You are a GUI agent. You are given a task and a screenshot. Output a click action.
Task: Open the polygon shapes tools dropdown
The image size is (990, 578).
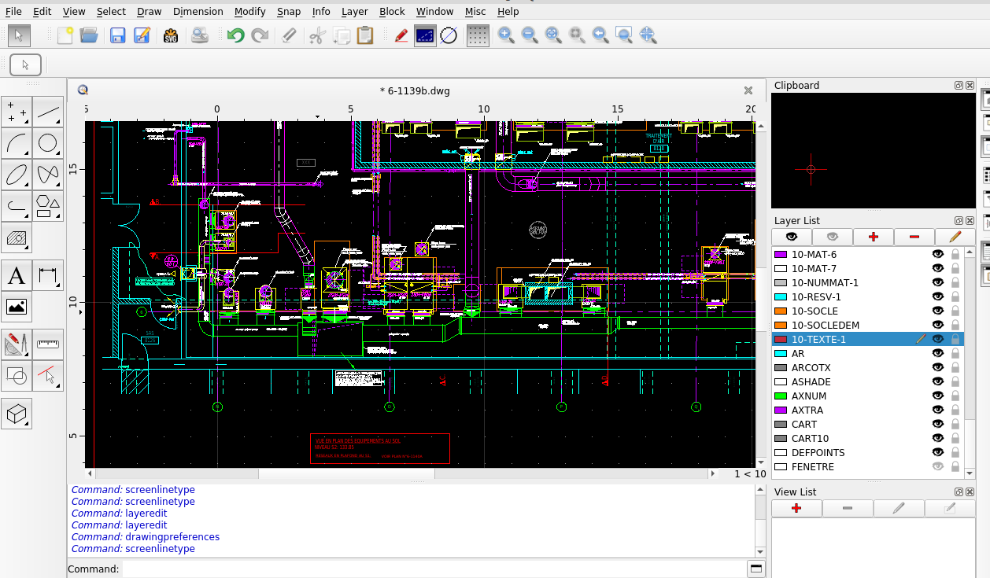[48, 206]
